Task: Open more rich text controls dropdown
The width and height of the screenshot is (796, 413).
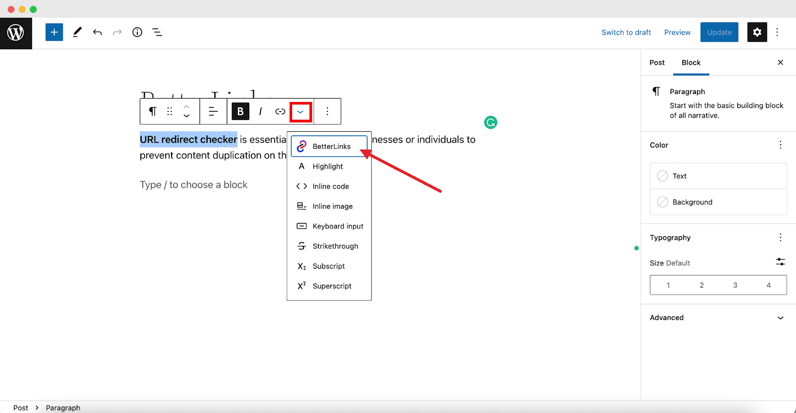Action: [x=300, y=112]
